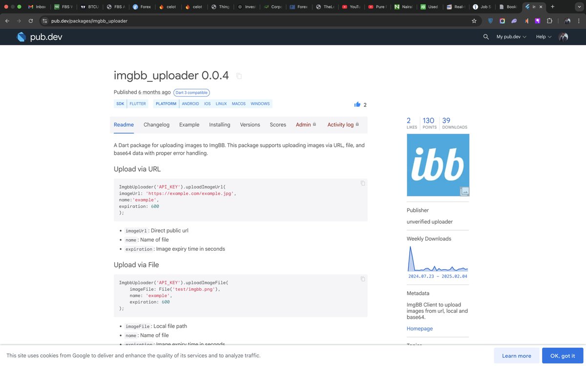The height and width of the screenshot is (366, 586).
Task: Open the Help dropdown menu
Action: coord(544,37)
